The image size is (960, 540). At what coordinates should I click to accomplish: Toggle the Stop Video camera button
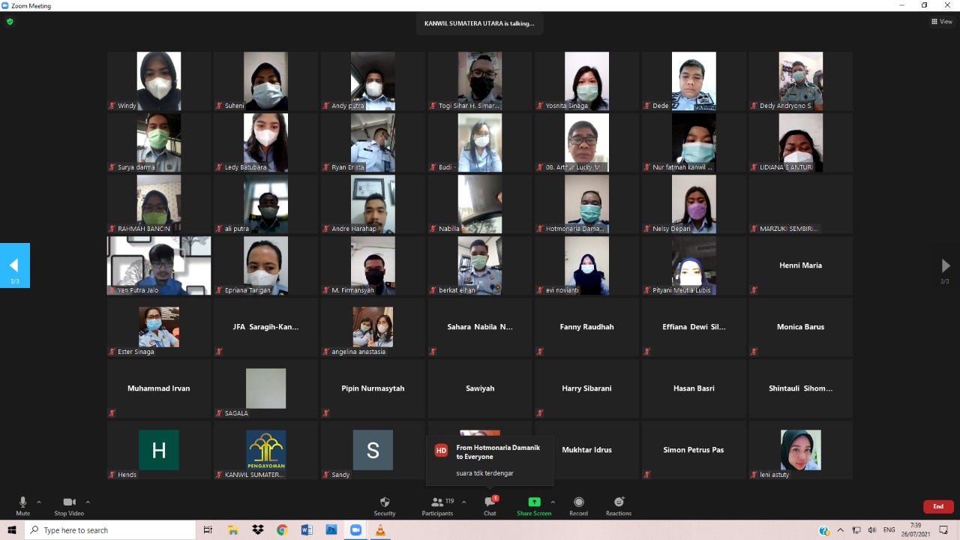pyautogui.click(x=69, y=502)
